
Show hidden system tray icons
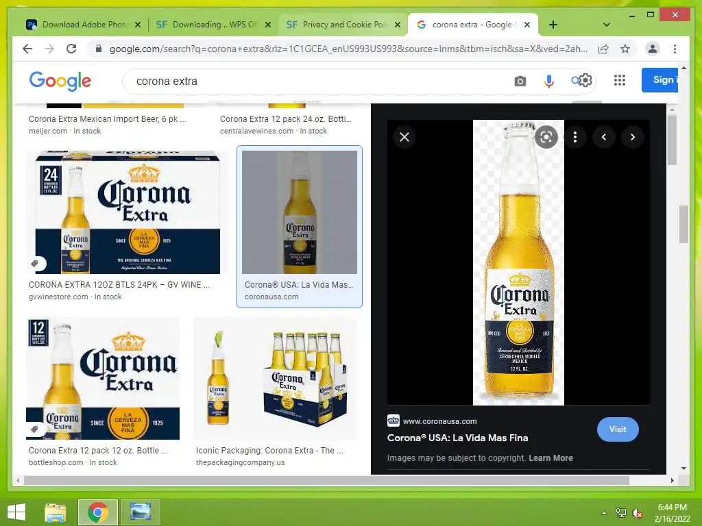click(604, 513)
